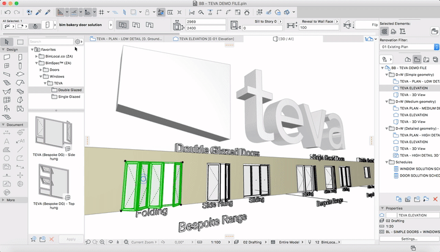The image size is (440, 252).
Task: Toggle first door geometry method button
Action: click(x=122, y=24)
